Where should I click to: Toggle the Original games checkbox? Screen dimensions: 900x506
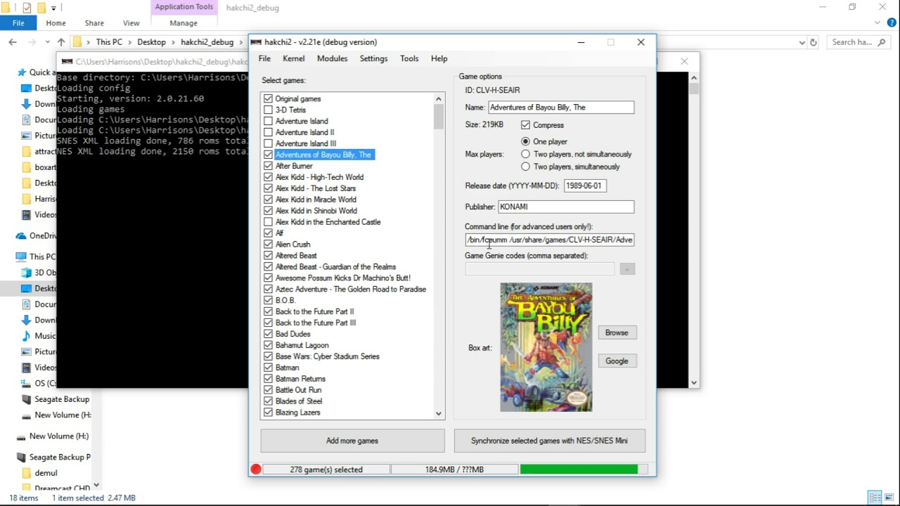point(268,99)
